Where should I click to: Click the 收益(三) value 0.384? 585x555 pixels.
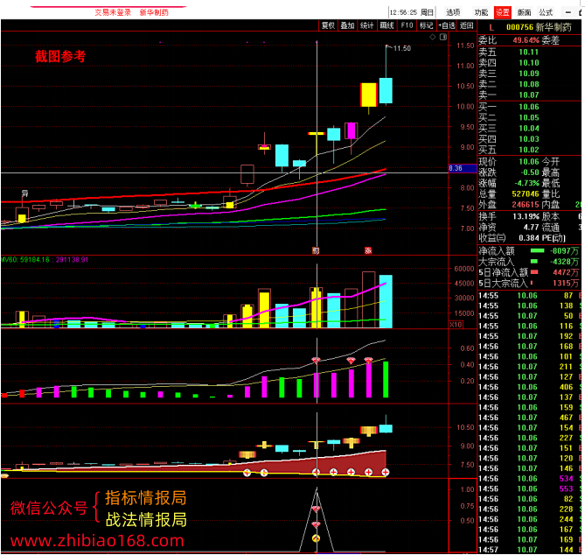pyautogui.click(x=529, y=238)
